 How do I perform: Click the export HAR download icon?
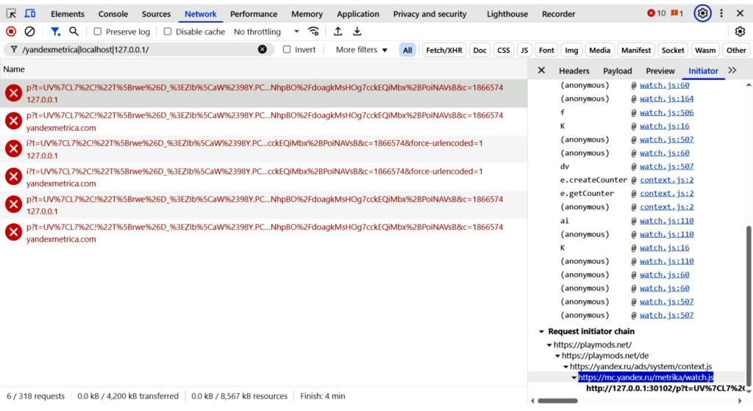(x=357, y=32)
